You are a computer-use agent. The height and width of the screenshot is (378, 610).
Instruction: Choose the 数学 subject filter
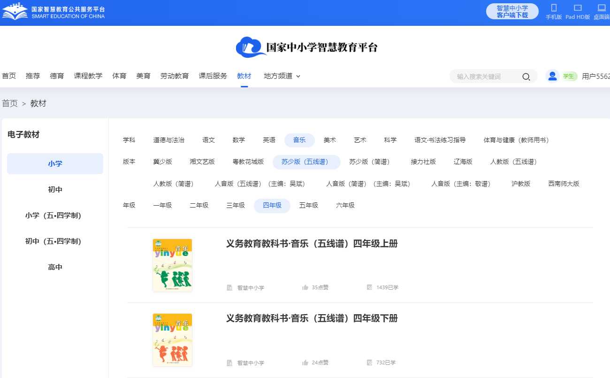[239, 140]
